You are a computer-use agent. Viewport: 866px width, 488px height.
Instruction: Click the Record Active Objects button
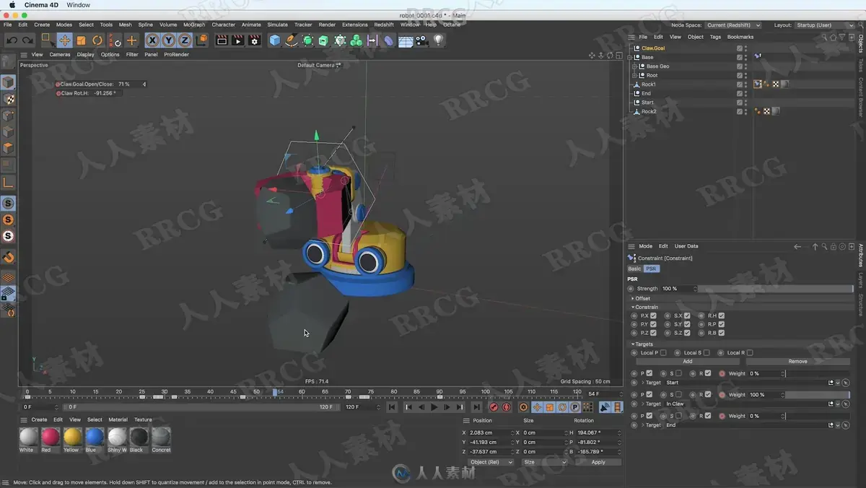[494, 407]
